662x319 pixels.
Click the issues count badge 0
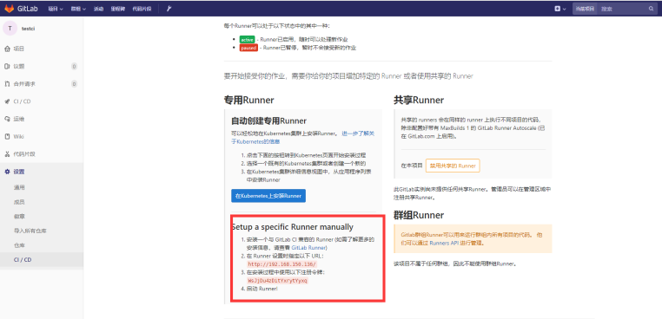pyautogui.click(x=74, y=67)
